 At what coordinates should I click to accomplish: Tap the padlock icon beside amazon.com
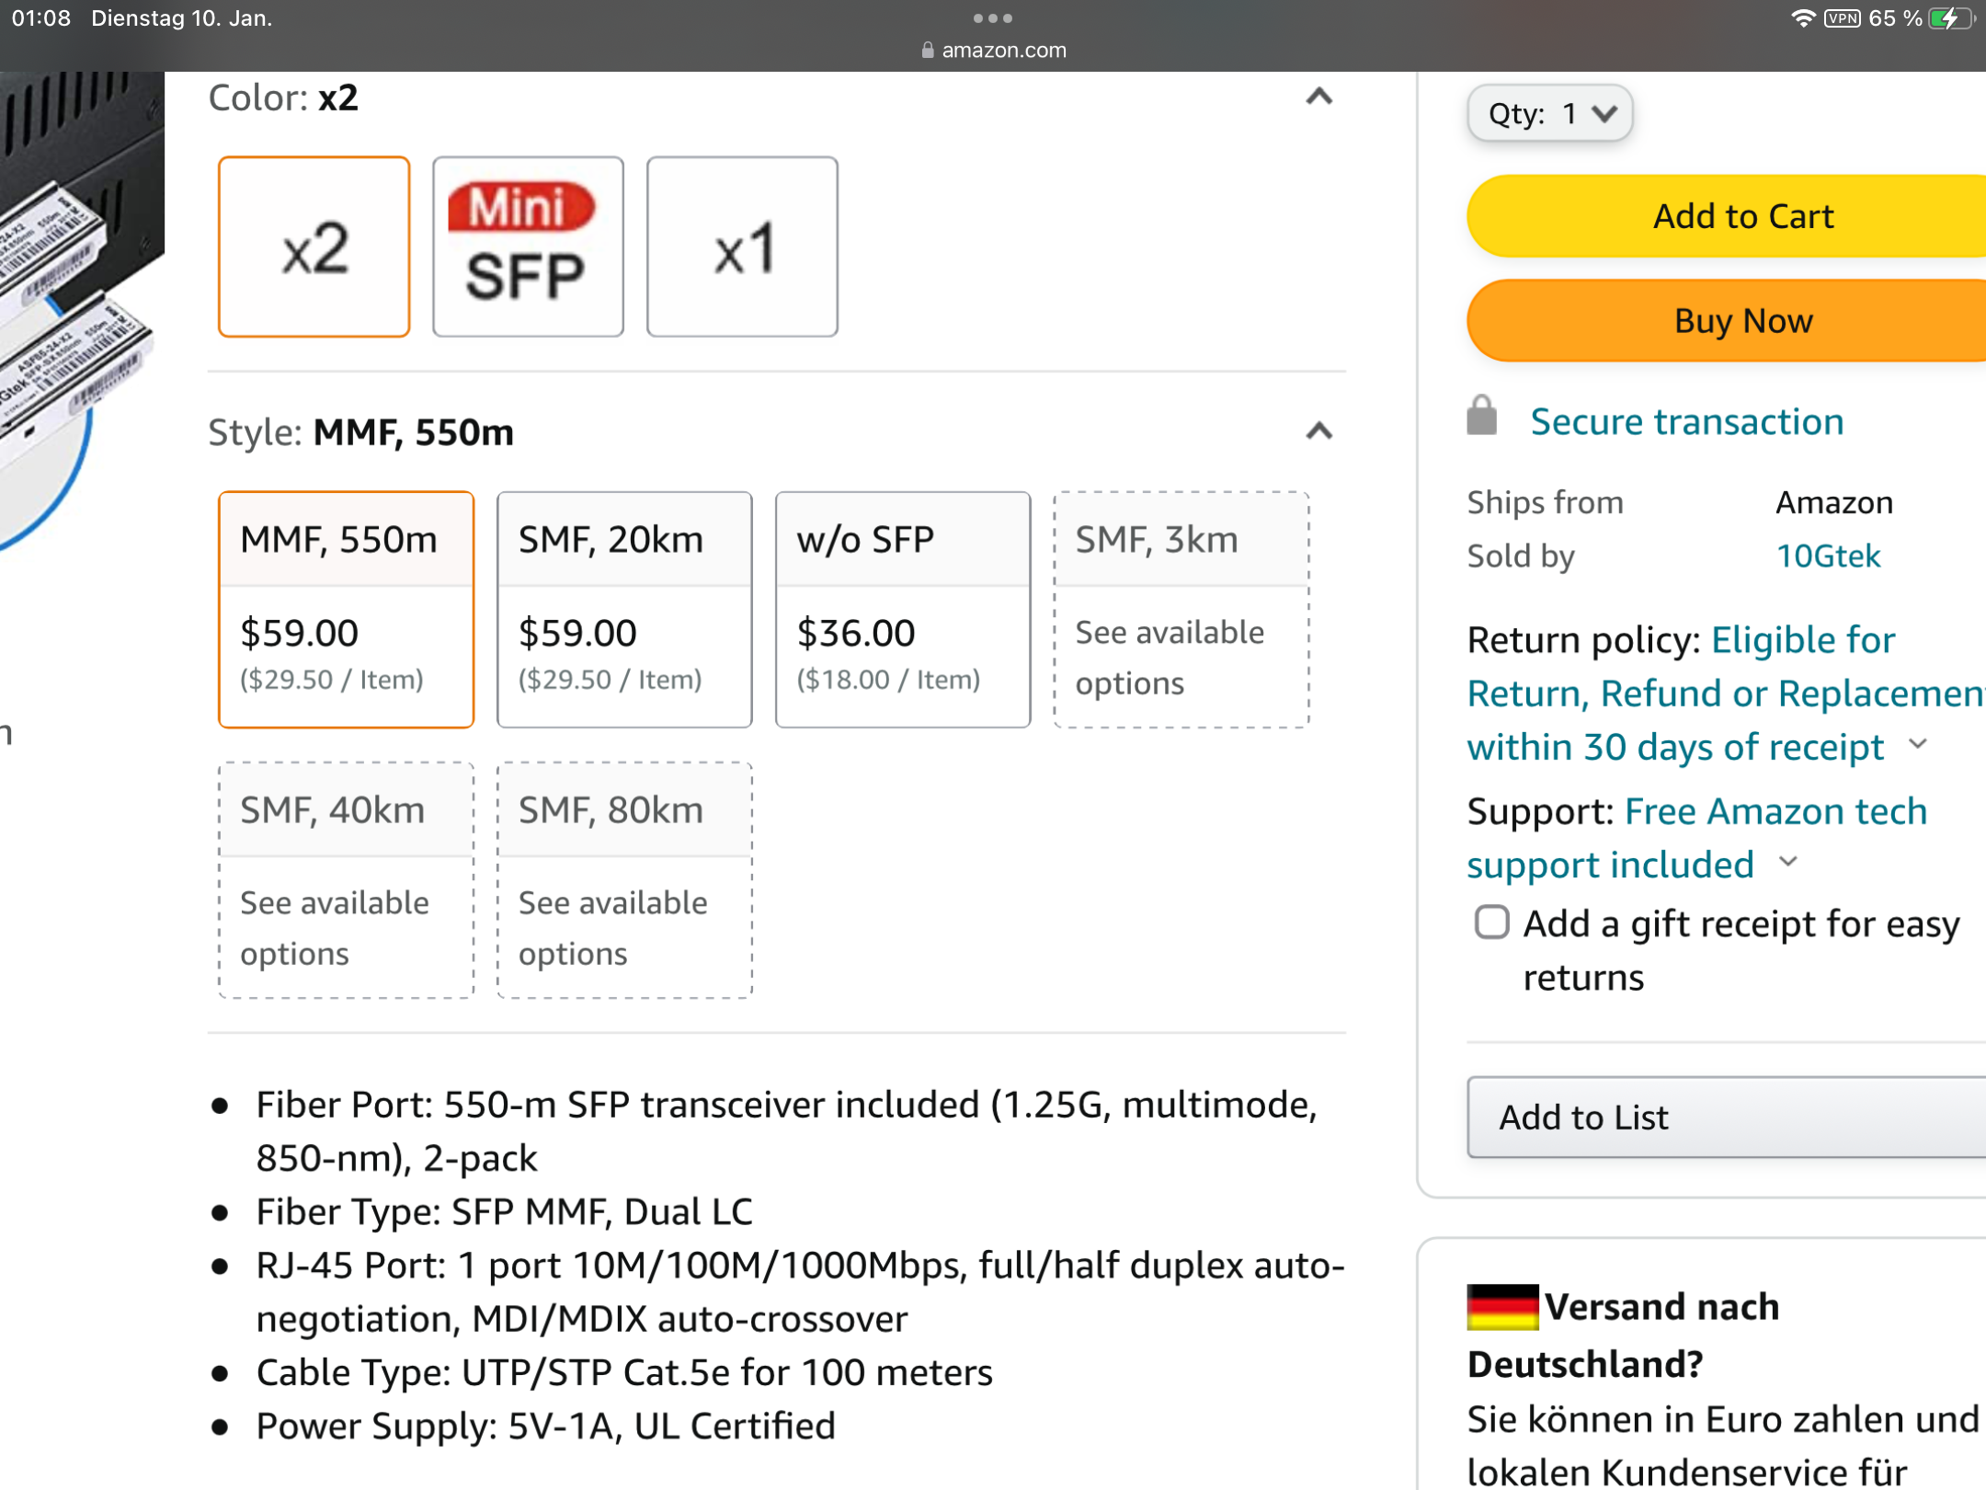tap(927, 51)
